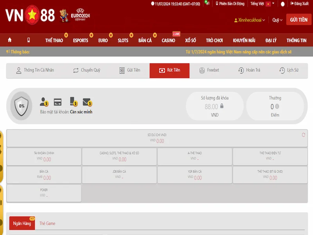Screen dimensions: 313x235
Task: Select the Thẻ Game tab
Action: [x=47, y=223]
